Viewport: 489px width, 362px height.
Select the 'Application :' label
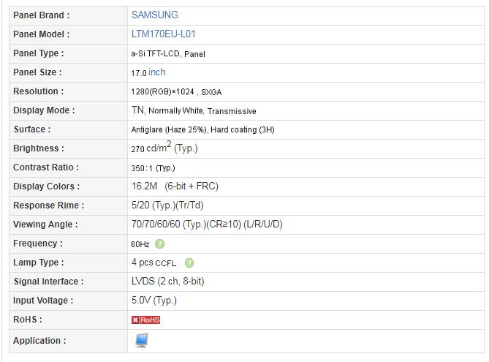pyautogui.click(x=39, y=341)
